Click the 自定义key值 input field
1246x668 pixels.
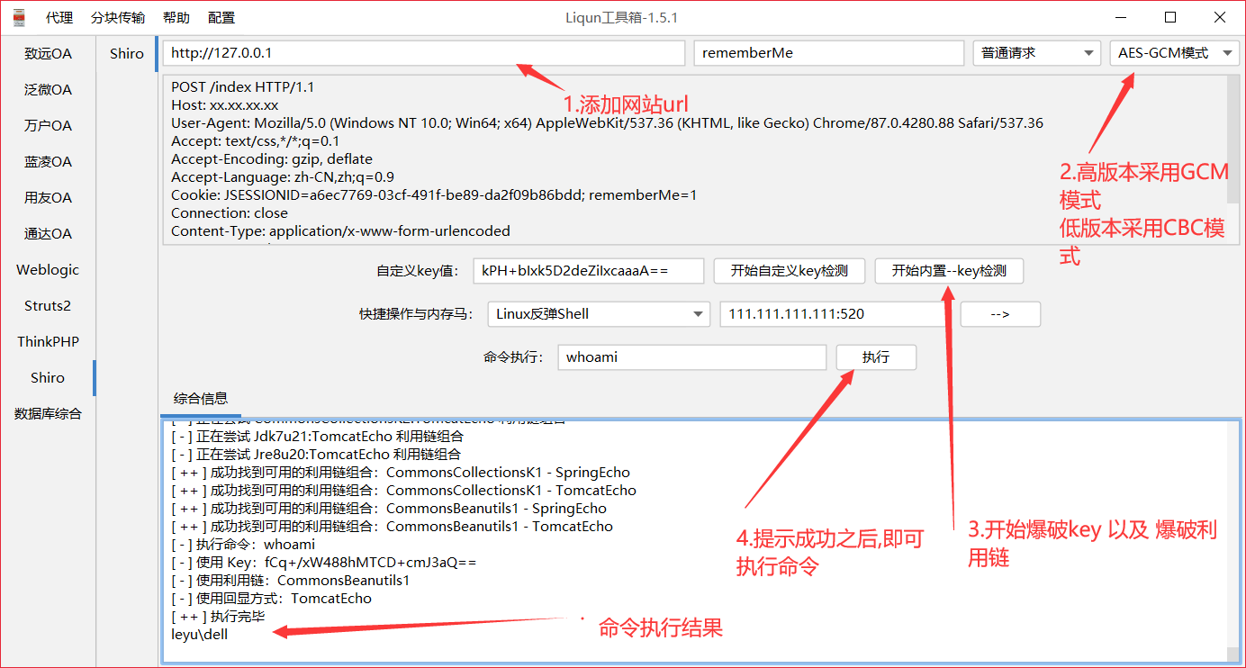588,270
